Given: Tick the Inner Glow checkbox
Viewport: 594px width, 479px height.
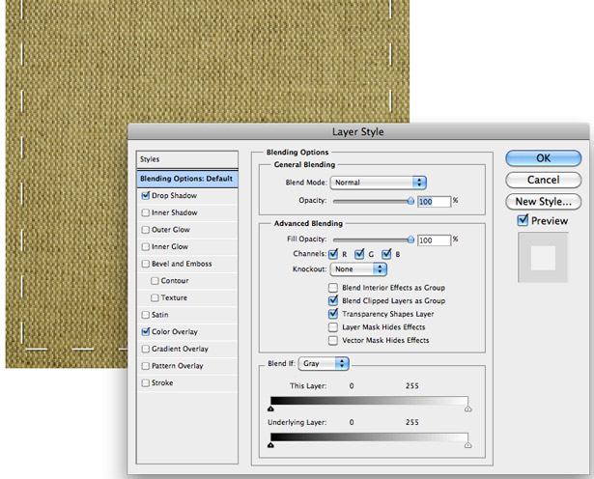Looking at the screenshot, I should [x=146, y=247].
